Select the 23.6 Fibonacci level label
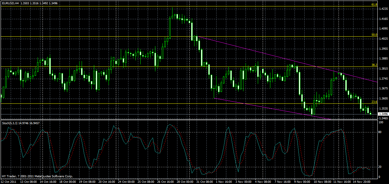The image size is (389, 184). pyautogui.click(x=374, y=102)
